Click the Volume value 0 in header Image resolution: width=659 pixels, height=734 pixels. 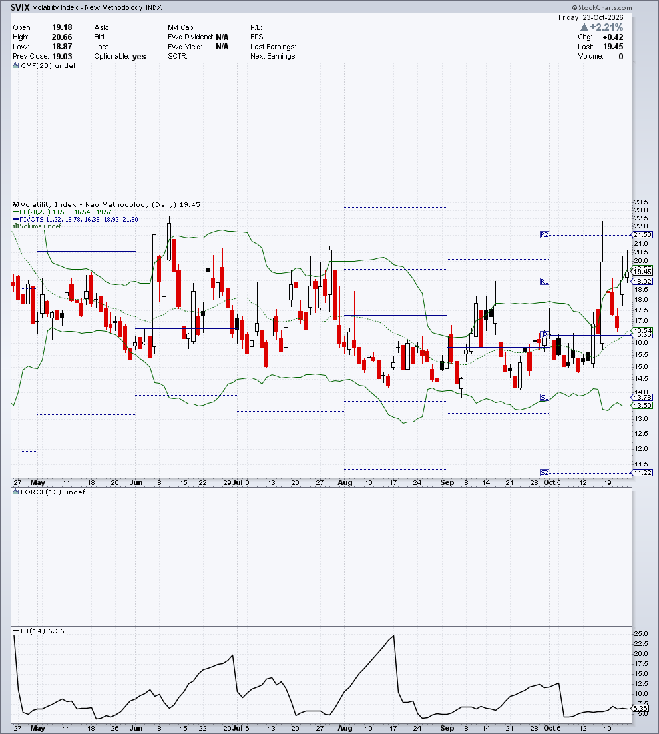[x=621, y=56]
